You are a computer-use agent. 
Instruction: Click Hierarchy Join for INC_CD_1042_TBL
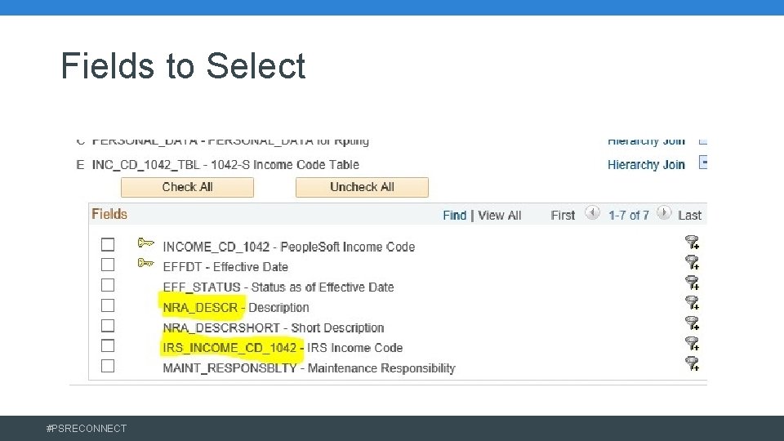[x=646, y=165]
